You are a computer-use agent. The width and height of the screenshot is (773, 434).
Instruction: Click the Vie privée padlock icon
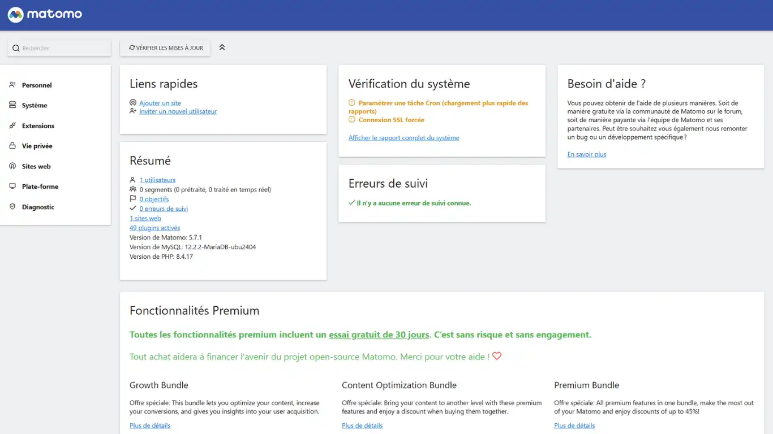click(x=12, y=146)
